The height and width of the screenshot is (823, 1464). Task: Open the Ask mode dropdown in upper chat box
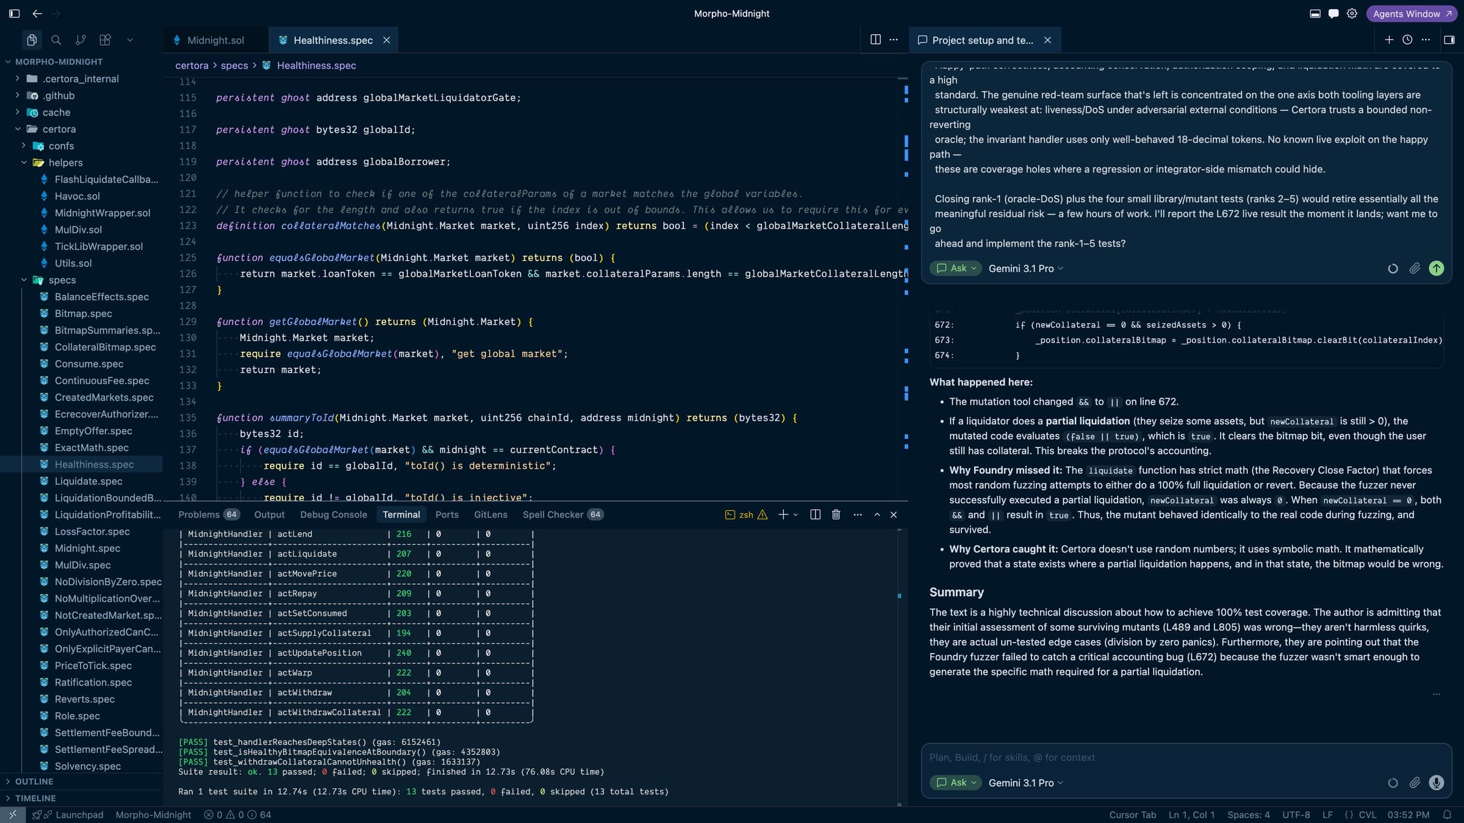955,268
